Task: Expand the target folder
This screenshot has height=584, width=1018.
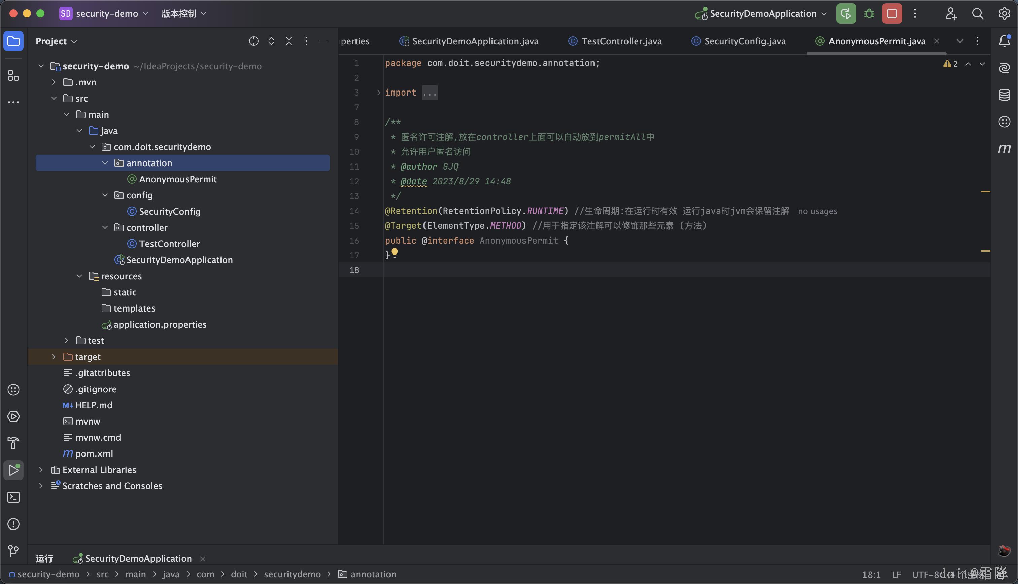Action: (x=54, y=357)
